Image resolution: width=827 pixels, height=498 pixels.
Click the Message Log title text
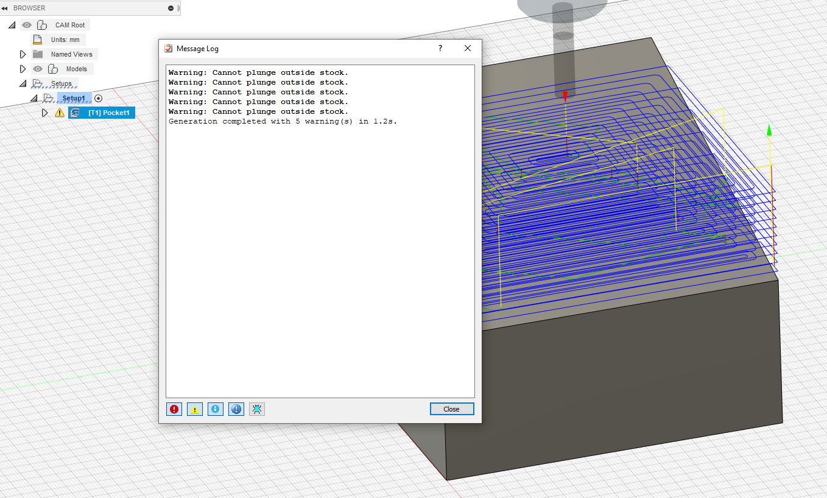pos(197,49)
